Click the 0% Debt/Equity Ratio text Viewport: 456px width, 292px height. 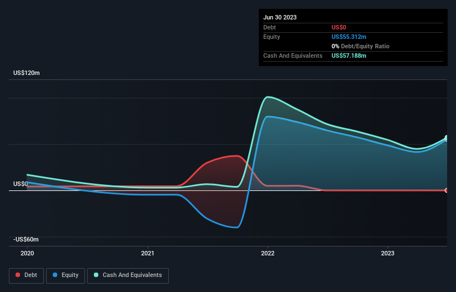(360, 46)
